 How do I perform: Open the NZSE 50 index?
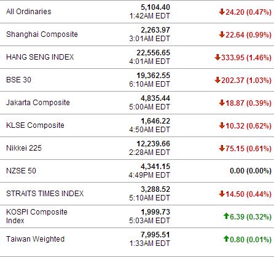point(21,171)
